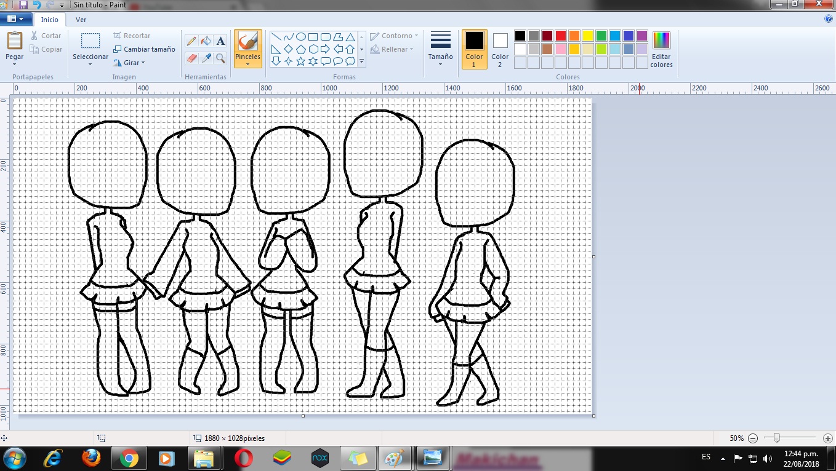Open the Pegar dropdown arrow

(15, 65)
